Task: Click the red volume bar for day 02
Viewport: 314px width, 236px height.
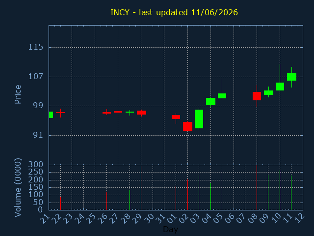Action: (x=187, y=195)
